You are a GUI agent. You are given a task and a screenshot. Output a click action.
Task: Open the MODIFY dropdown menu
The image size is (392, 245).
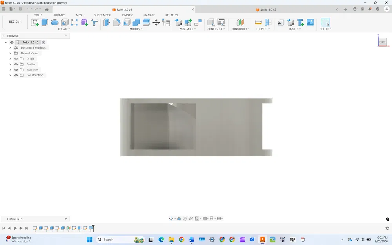point(136,29)
